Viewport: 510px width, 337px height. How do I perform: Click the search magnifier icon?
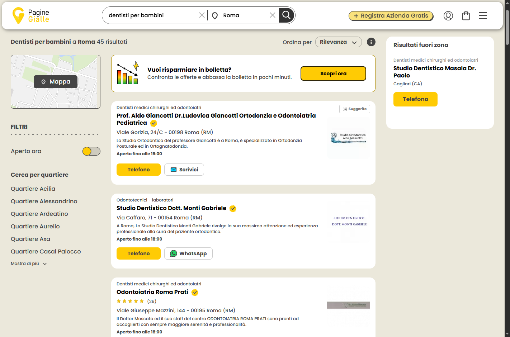pos(286,15)
